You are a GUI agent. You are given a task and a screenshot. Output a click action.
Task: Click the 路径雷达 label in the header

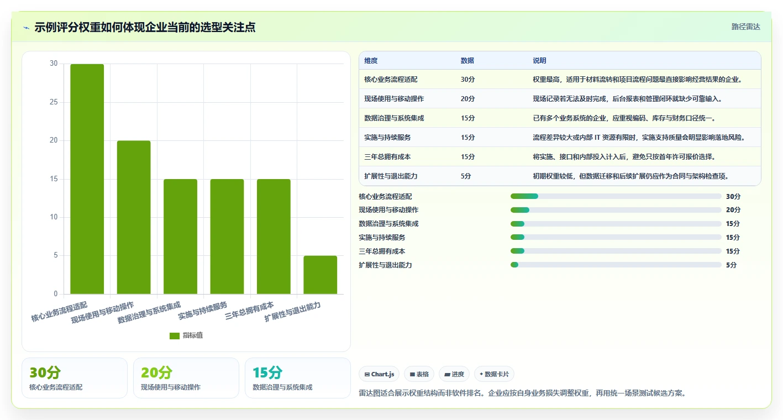click(x=746, y=27)
